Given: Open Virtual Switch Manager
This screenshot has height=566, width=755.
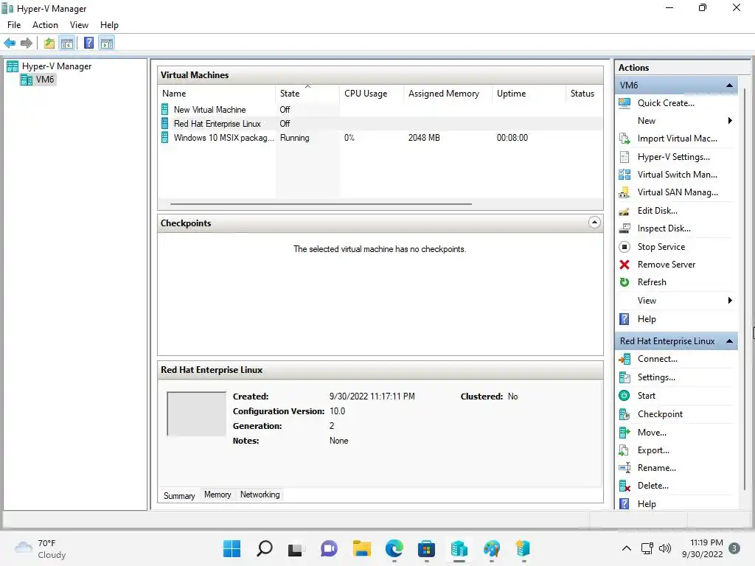Looking at the screenshot, I should (677, 175).
